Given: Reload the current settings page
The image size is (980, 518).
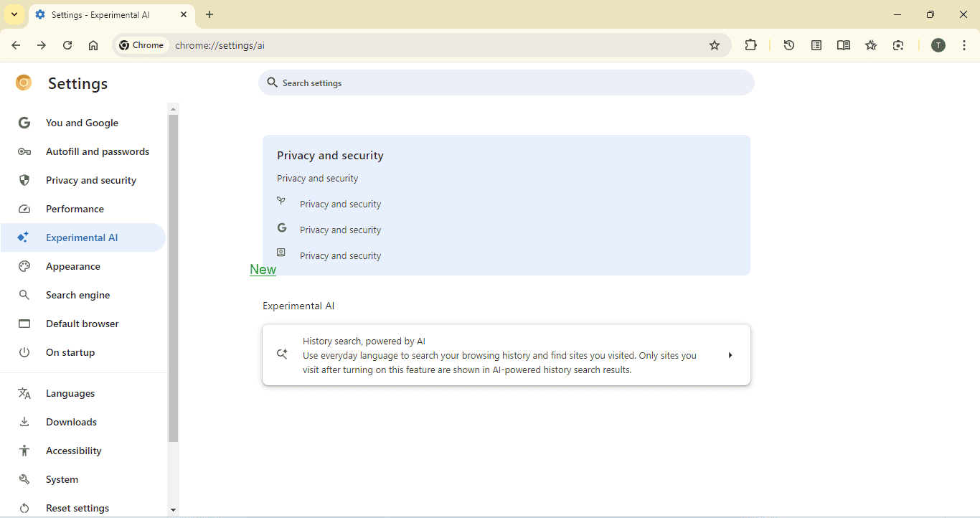Looking at the screenshot, I should pos(67,45).
